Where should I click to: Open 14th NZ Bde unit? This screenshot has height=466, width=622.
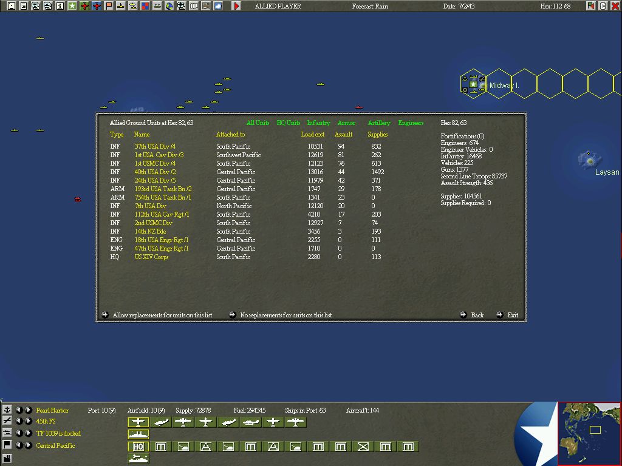pyautogui.click(x=151, y=231)
